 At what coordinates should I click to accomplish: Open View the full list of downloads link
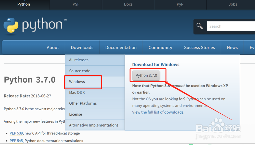(158, 112)
